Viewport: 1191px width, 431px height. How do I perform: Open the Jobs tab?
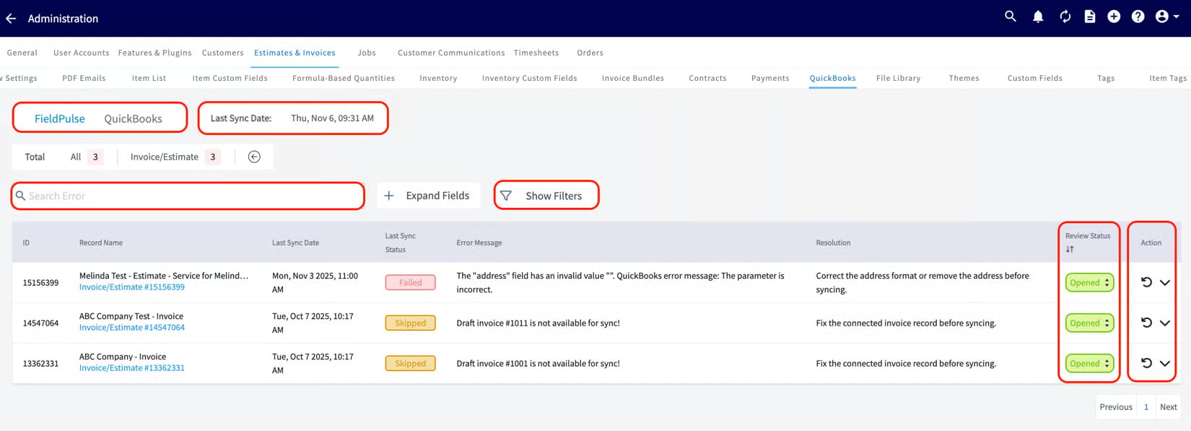pyautogui.click(x=367, y=53)
